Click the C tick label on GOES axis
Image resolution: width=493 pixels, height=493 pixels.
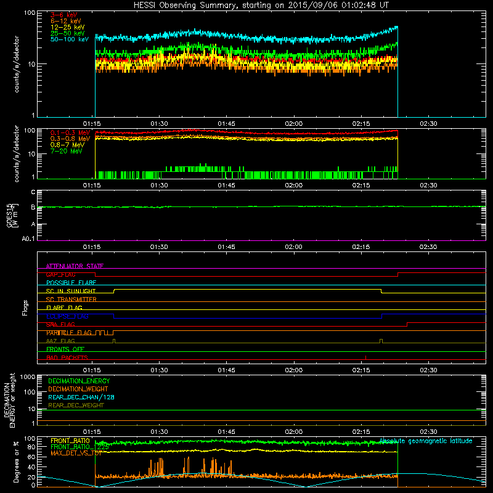33,192
